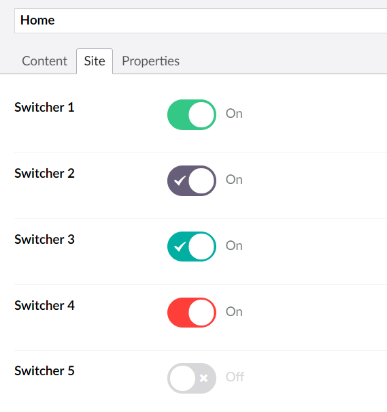Click the On text beside Switcher 4
387x412 pixels.
(234, 312)
